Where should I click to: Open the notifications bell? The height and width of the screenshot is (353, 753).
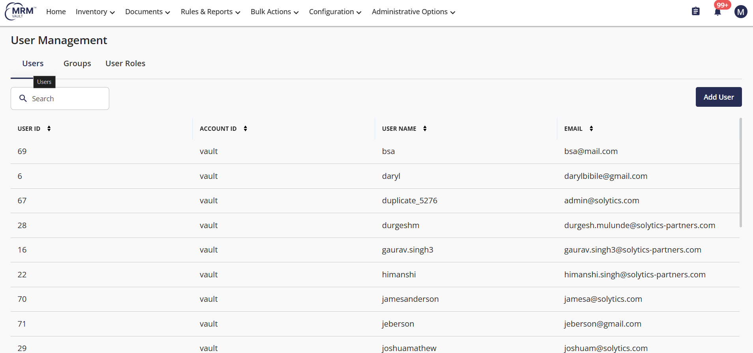pos(717,12)
